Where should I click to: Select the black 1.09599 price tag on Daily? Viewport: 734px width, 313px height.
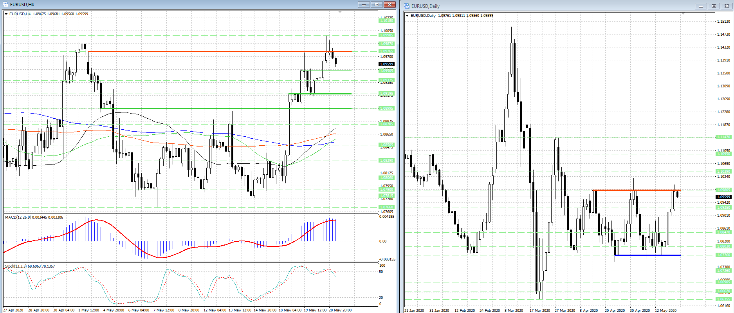[x=723, y=197]
